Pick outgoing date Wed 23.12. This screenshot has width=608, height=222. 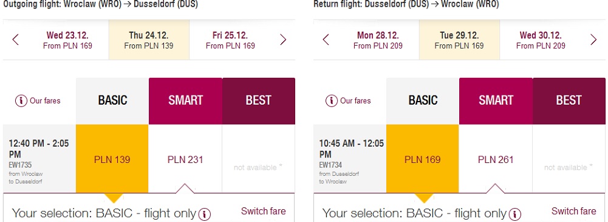point(67,40)
